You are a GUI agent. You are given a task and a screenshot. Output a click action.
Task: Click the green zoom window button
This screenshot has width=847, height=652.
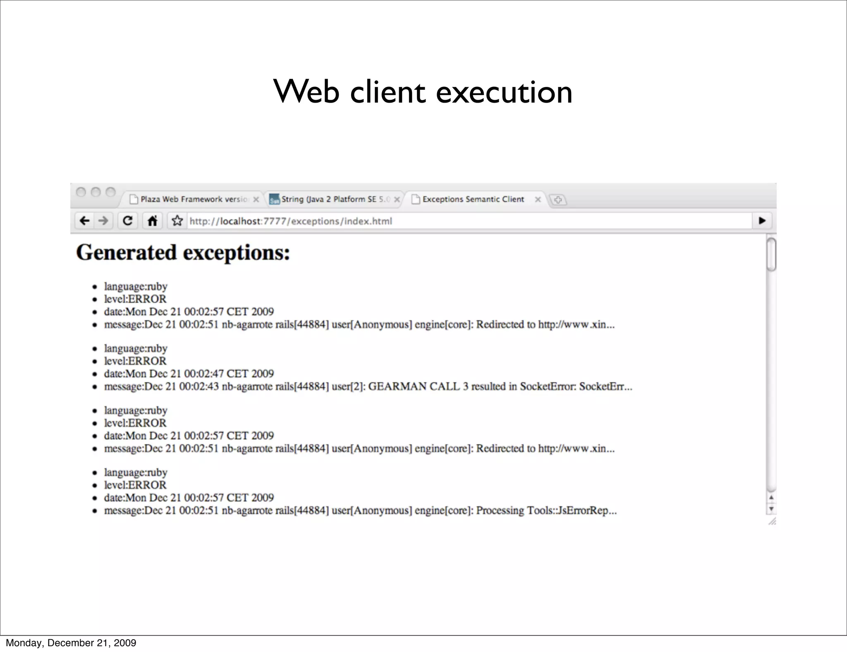[x=110, y=192]
